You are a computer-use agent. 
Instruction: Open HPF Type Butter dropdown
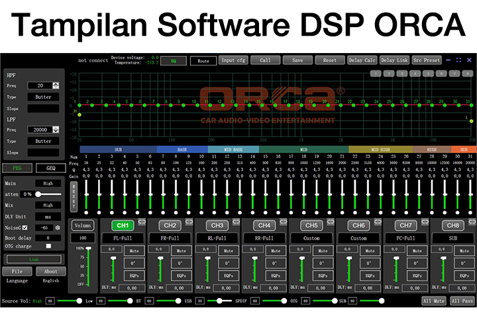pos(43,97)
